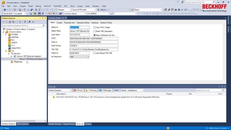Enable Copy TMI to Target checkbox
The height and width of the screenshot is (130, 231).
pyautogui.click(x=95, y=27)
